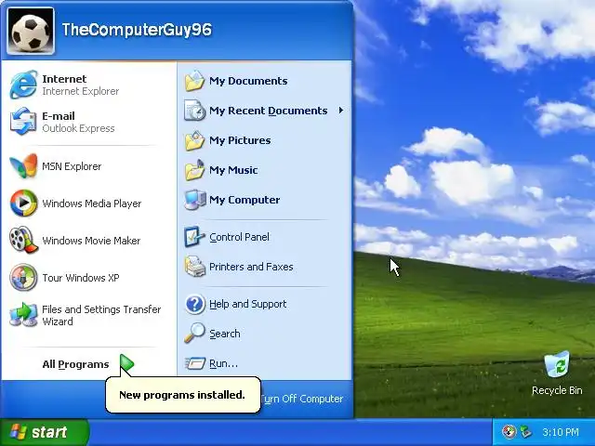Click the Outlook Express E-mail icon
595x446 pixels.
[23, 122]
